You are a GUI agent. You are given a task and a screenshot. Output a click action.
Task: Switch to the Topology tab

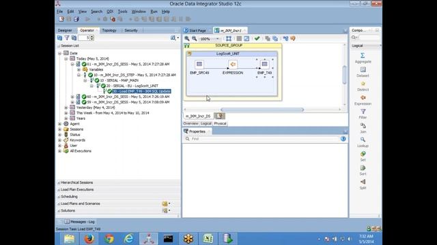click(109, 30)
